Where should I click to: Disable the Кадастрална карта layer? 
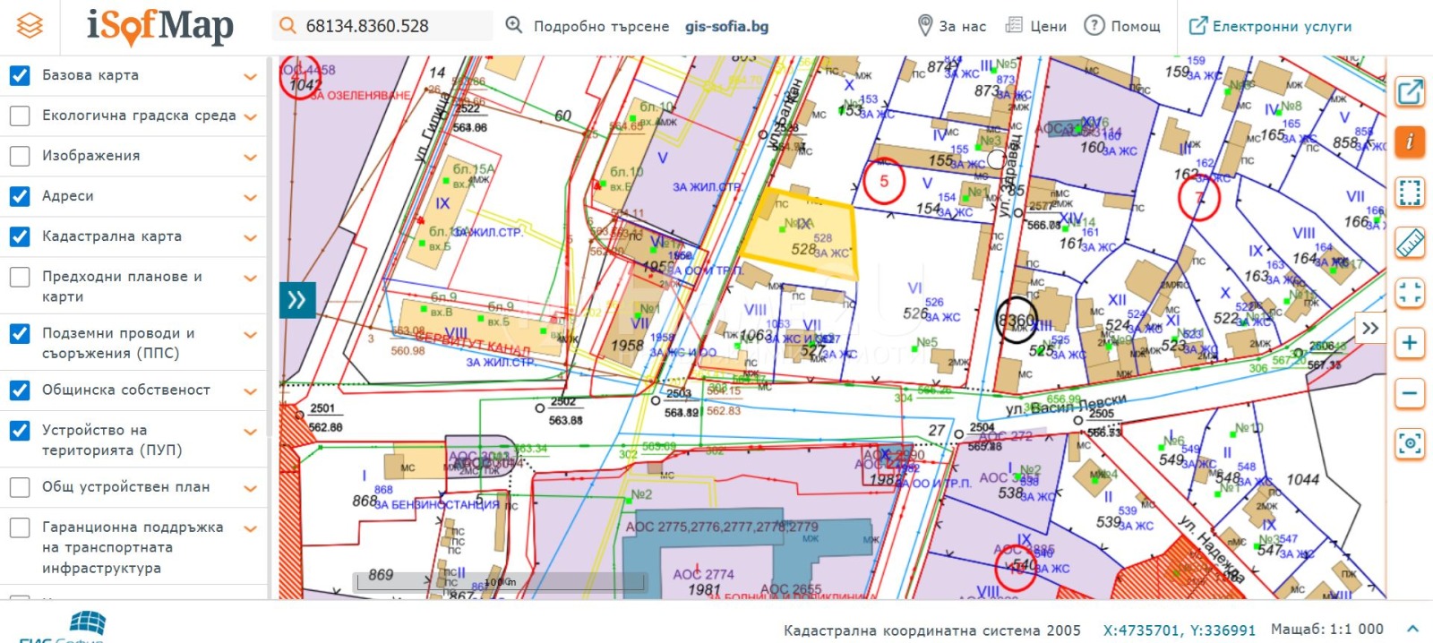point(20,236)
